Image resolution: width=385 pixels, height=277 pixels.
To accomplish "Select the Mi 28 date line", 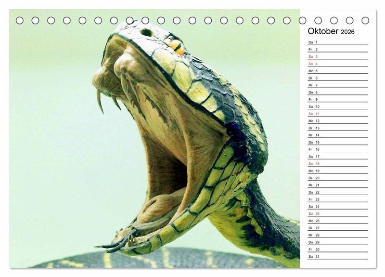I will tap(338, 235).
